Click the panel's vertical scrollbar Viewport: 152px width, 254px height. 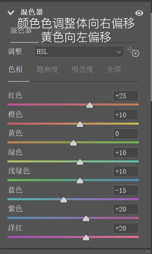(151, 57)
